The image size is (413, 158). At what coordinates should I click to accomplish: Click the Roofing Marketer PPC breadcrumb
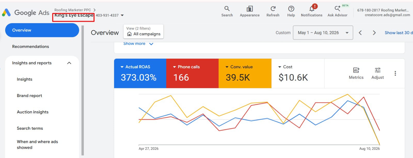(73, 10)
